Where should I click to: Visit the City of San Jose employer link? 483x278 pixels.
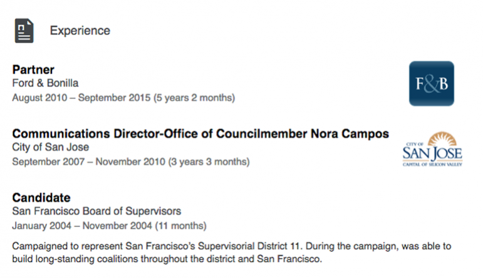51,147
